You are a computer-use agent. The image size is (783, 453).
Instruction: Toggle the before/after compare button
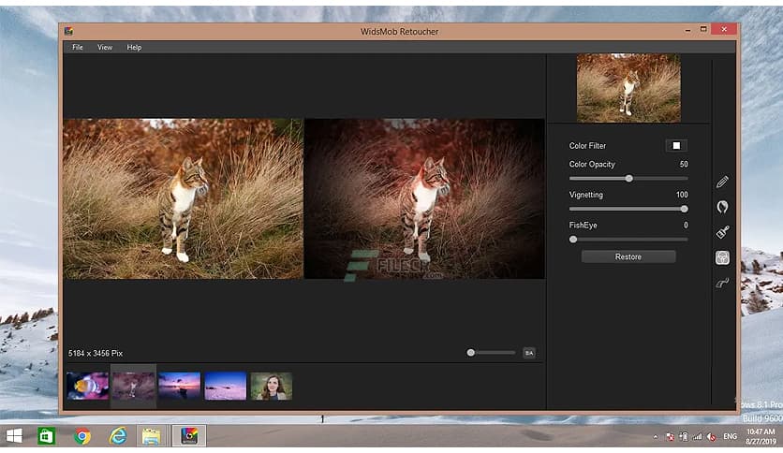529,353
